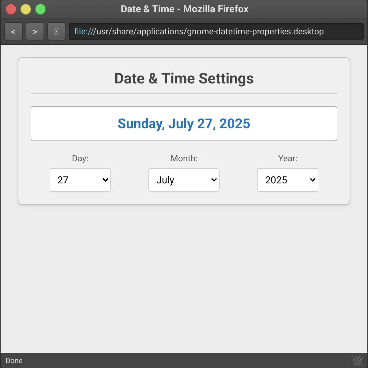Click the empty page area below settings card
This screenshot has height=368, width=368.
click(184, 276)
